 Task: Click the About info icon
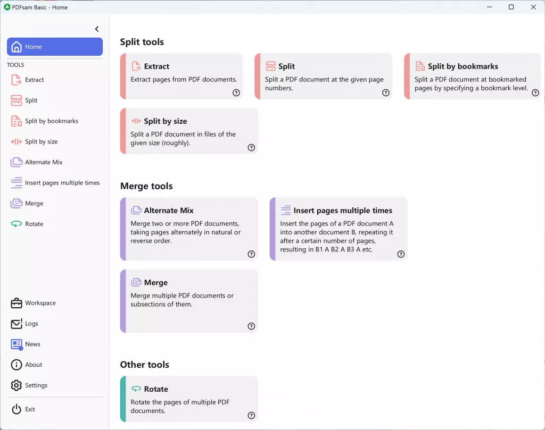coord(16,365)
